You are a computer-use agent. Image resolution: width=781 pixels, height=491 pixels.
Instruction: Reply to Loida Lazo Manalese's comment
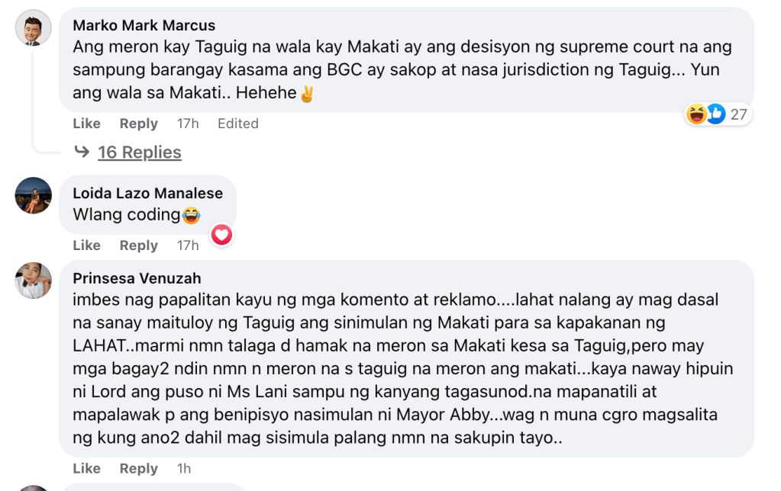pos(138,245)
